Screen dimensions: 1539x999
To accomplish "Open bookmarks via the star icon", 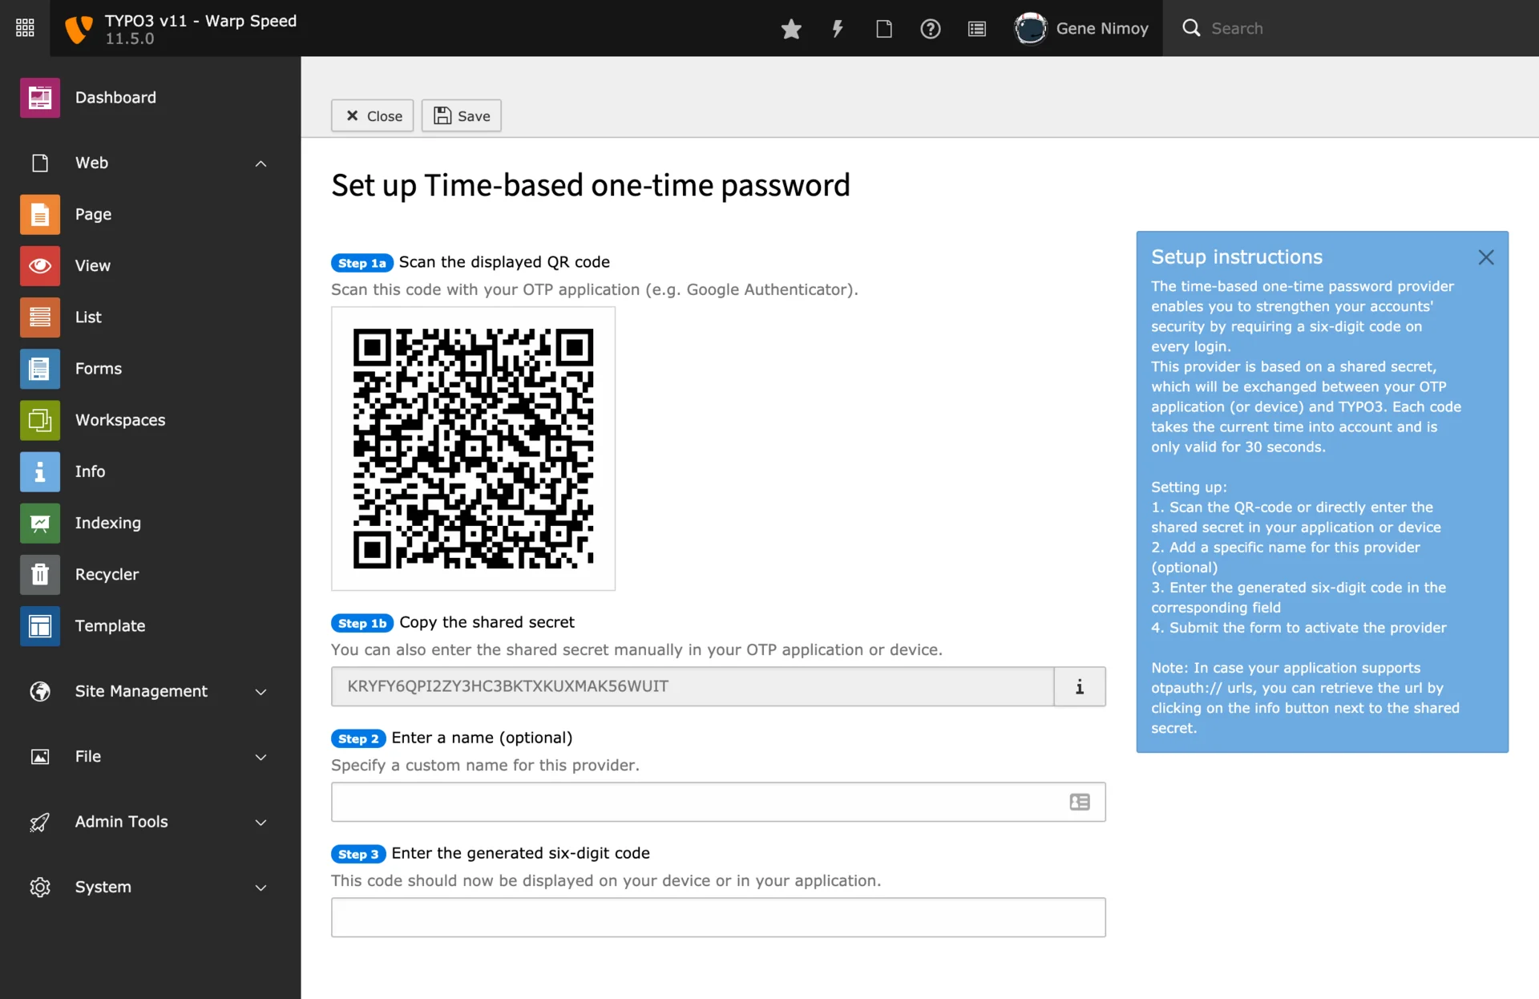I will pos(790,28).
